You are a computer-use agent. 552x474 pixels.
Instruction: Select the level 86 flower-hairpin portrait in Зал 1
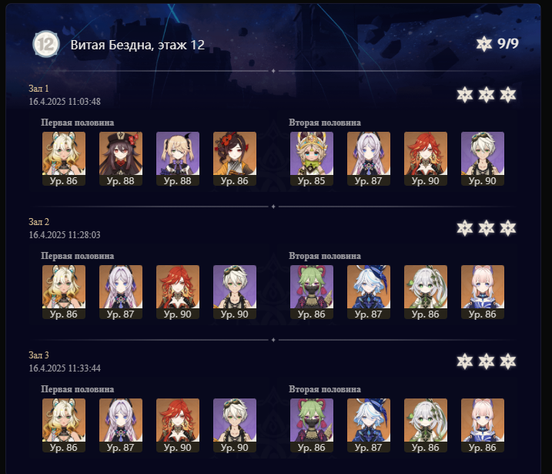point(235,159)
